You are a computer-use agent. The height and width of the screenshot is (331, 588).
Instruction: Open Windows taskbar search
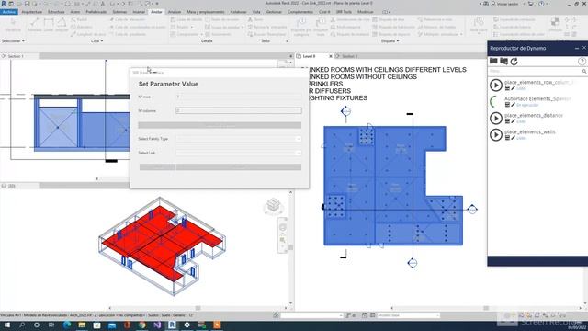pyautogui.click(x=22, y=325)
